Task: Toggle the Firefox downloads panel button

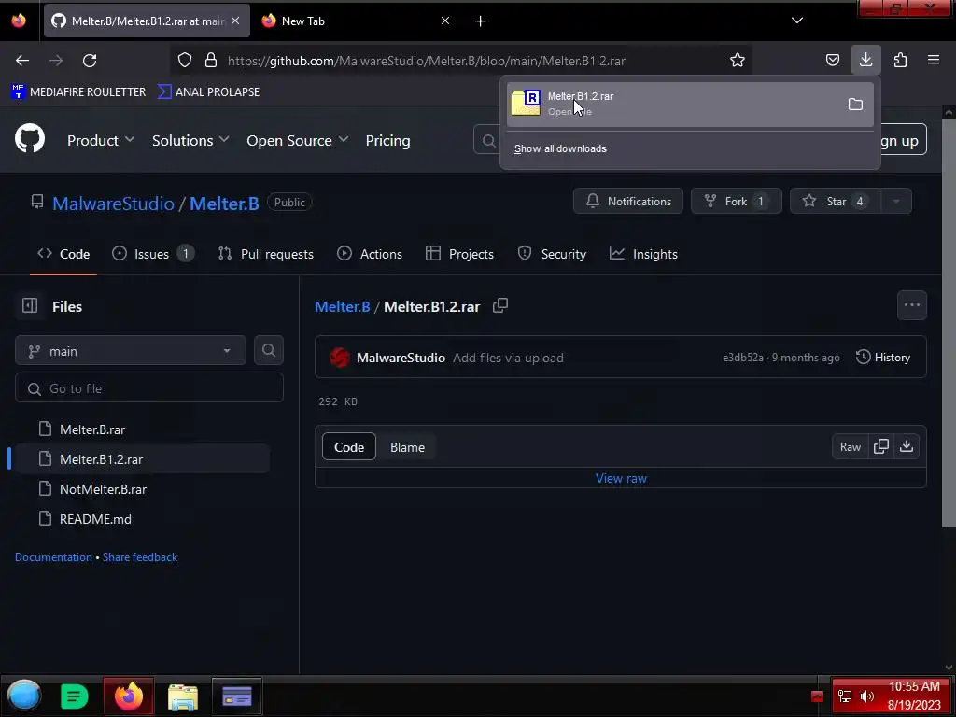Action: pyautogui.click(x=865, y=60)
